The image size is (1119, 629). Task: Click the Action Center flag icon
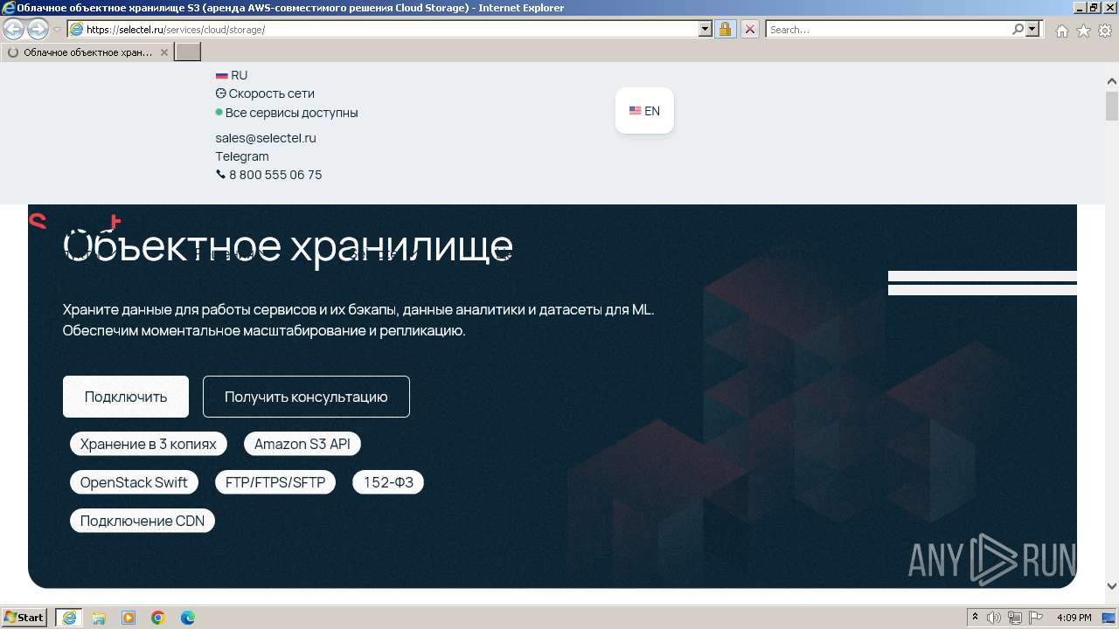(x=1036, y=618)
